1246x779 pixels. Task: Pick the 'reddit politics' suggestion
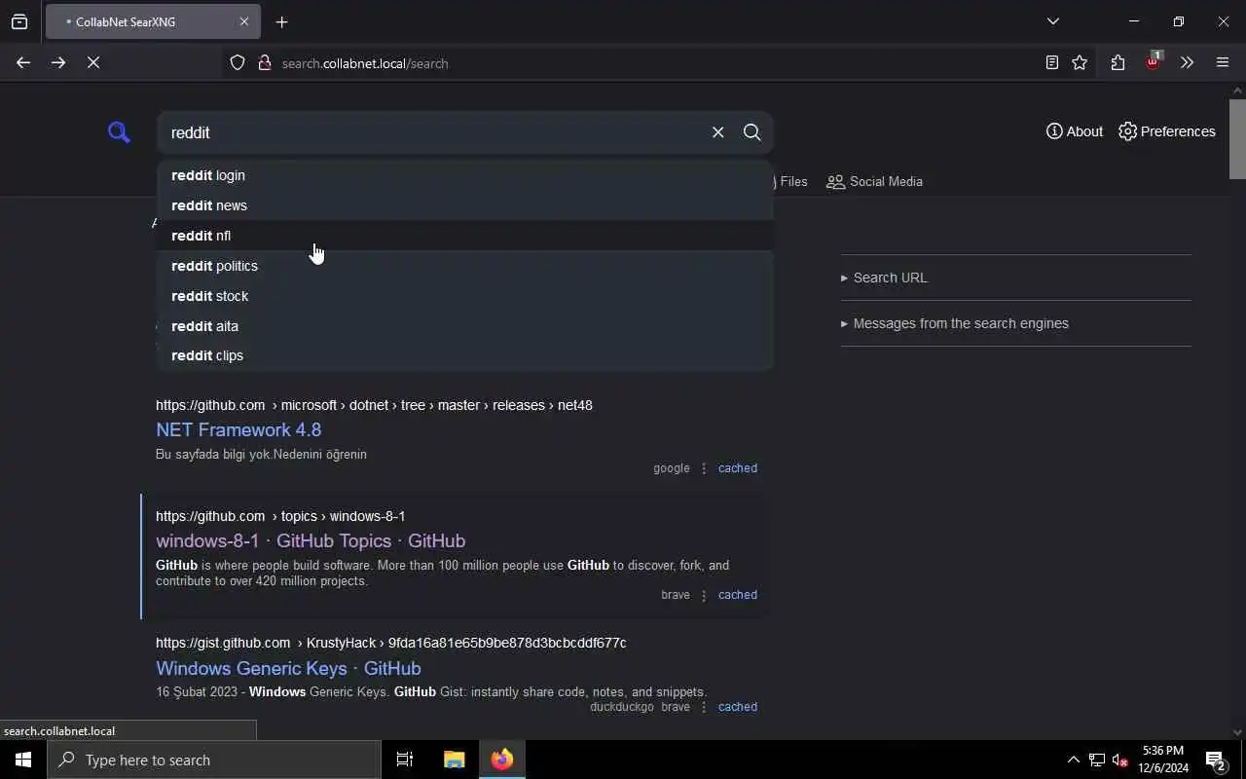coord(464,266)
